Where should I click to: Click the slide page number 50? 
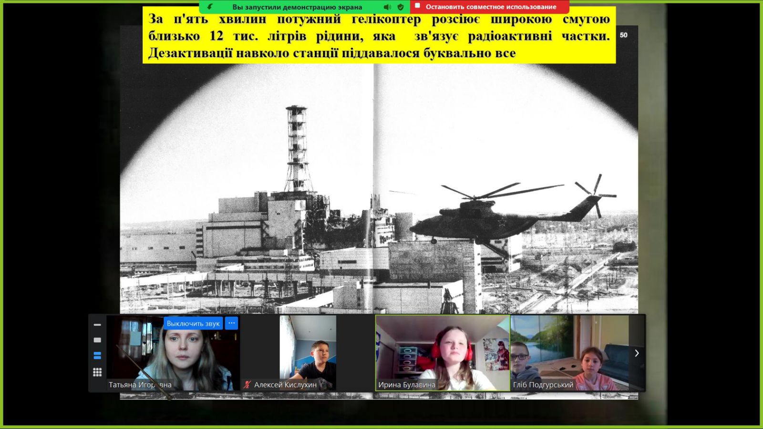pyautogui.click(x=624, y=35)
